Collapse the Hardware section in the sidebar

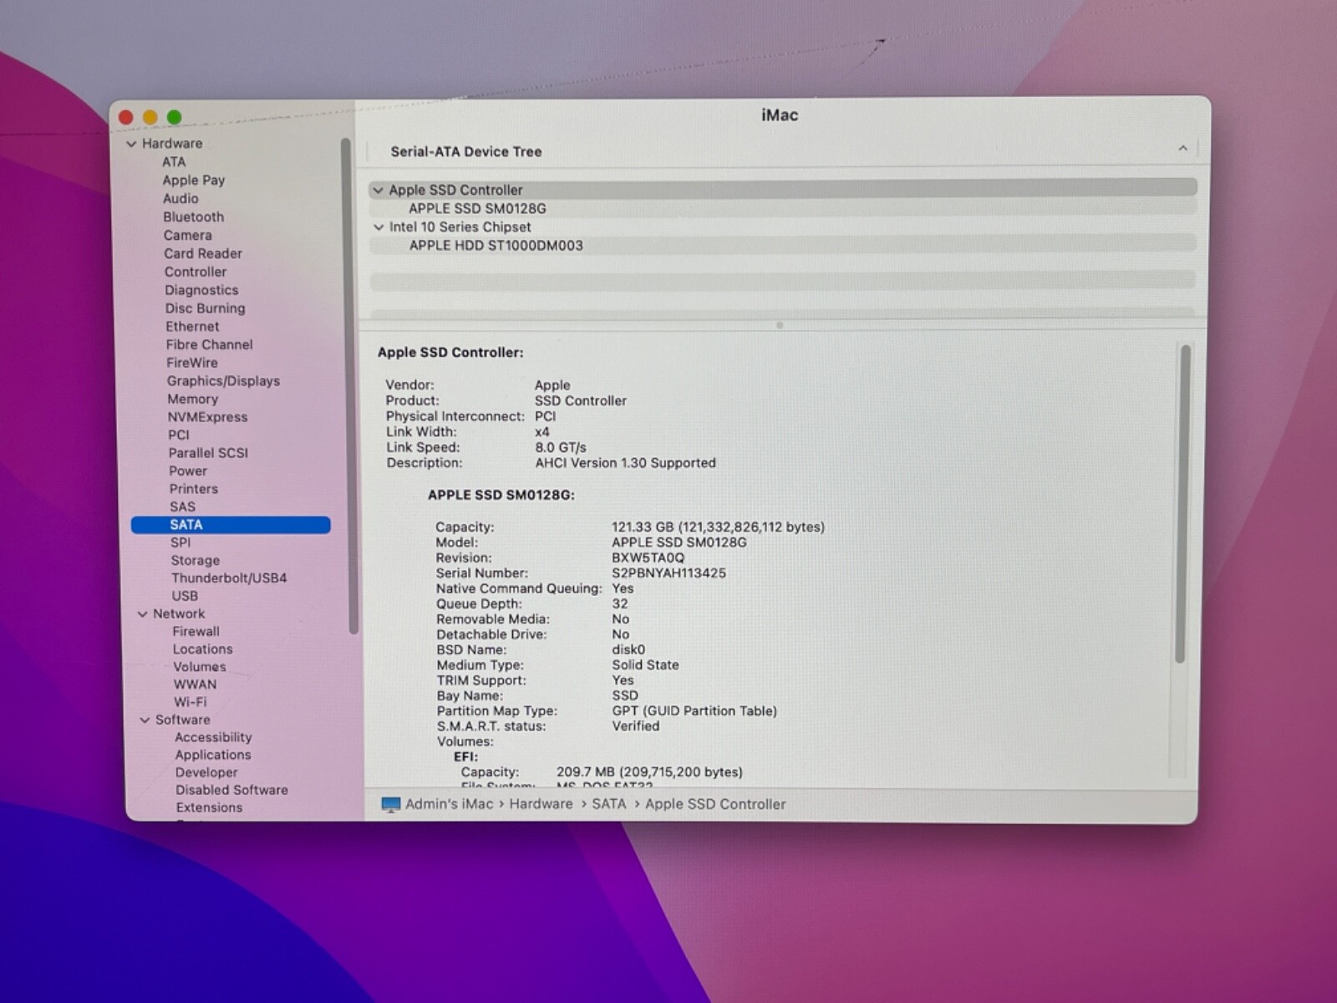tap(131, 144)
